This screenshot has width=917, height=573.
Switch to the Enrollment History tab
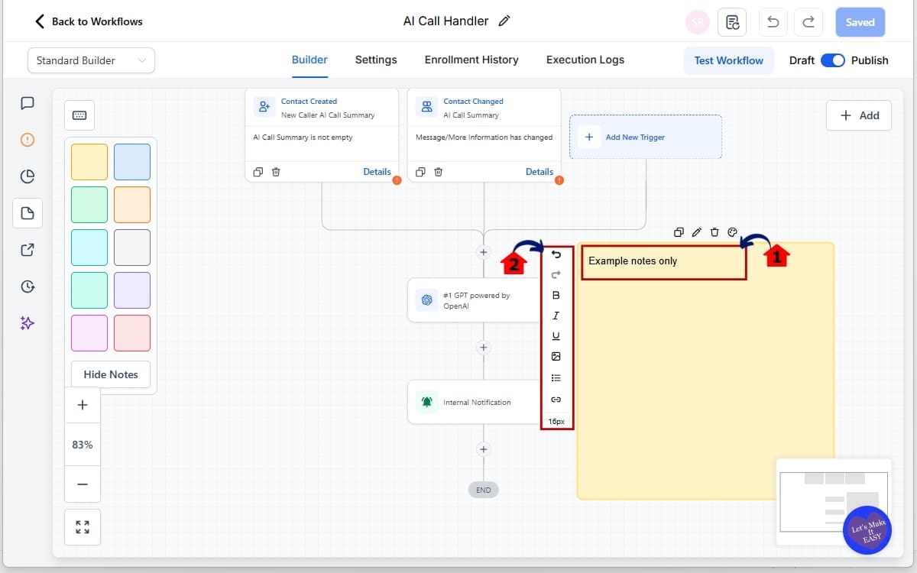[471, 60]
